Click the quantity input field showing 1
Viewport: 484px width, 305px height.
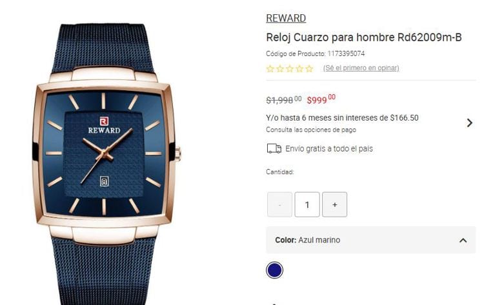(307, 204)
